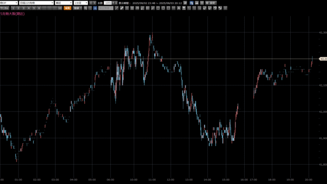Click the chart title 先物大阪(期近)
The image size is (327, 184).
12,14
